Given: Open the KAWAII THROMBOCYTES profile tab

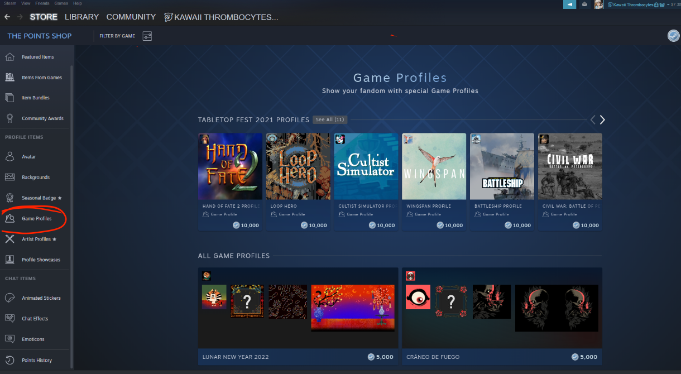Looking at the screenshot, I should pyautogui.click(x=221, y=17).
